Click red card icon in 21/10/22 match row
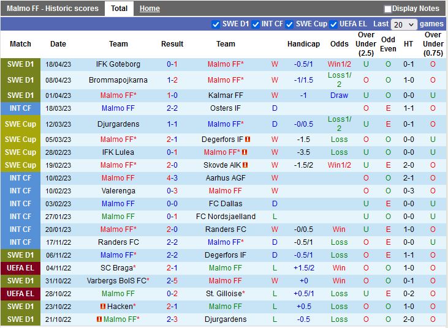The width and height of the screenshot is (448, 328). [x=99, y=319]
